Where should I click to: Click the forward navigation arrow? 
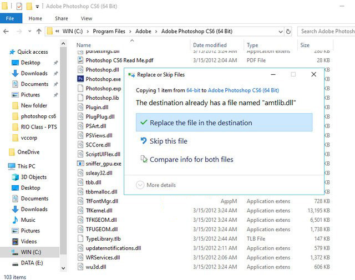click(x=19, y=32)
